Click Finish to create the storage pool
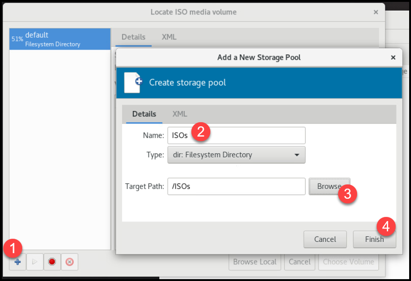This screenshot has height=281, width=411. click(374, 239)
